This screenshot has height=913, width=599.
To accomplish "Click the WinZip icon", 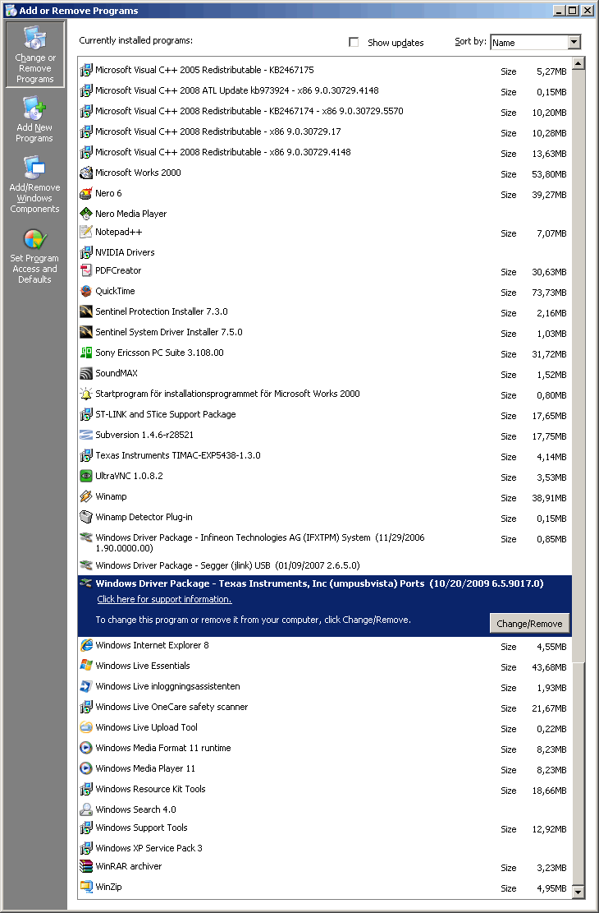I will coord(86,887).
